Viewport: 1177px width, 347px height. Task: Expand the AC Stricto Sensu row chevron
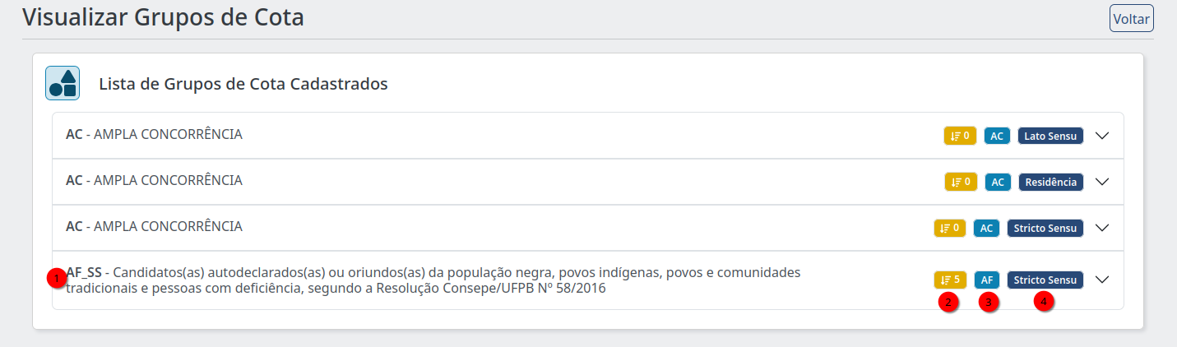pos(1103,228)
